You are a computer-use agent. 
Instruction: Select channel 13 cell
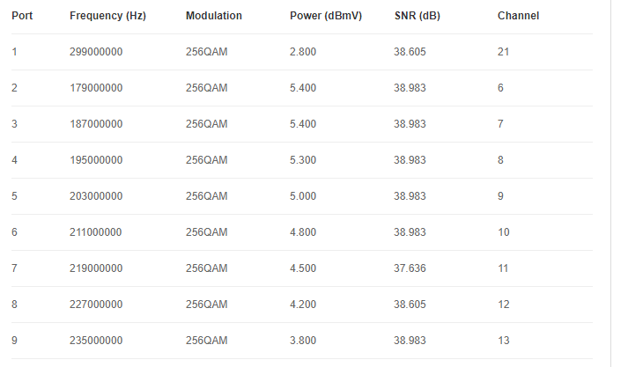[x=504, y=341]
